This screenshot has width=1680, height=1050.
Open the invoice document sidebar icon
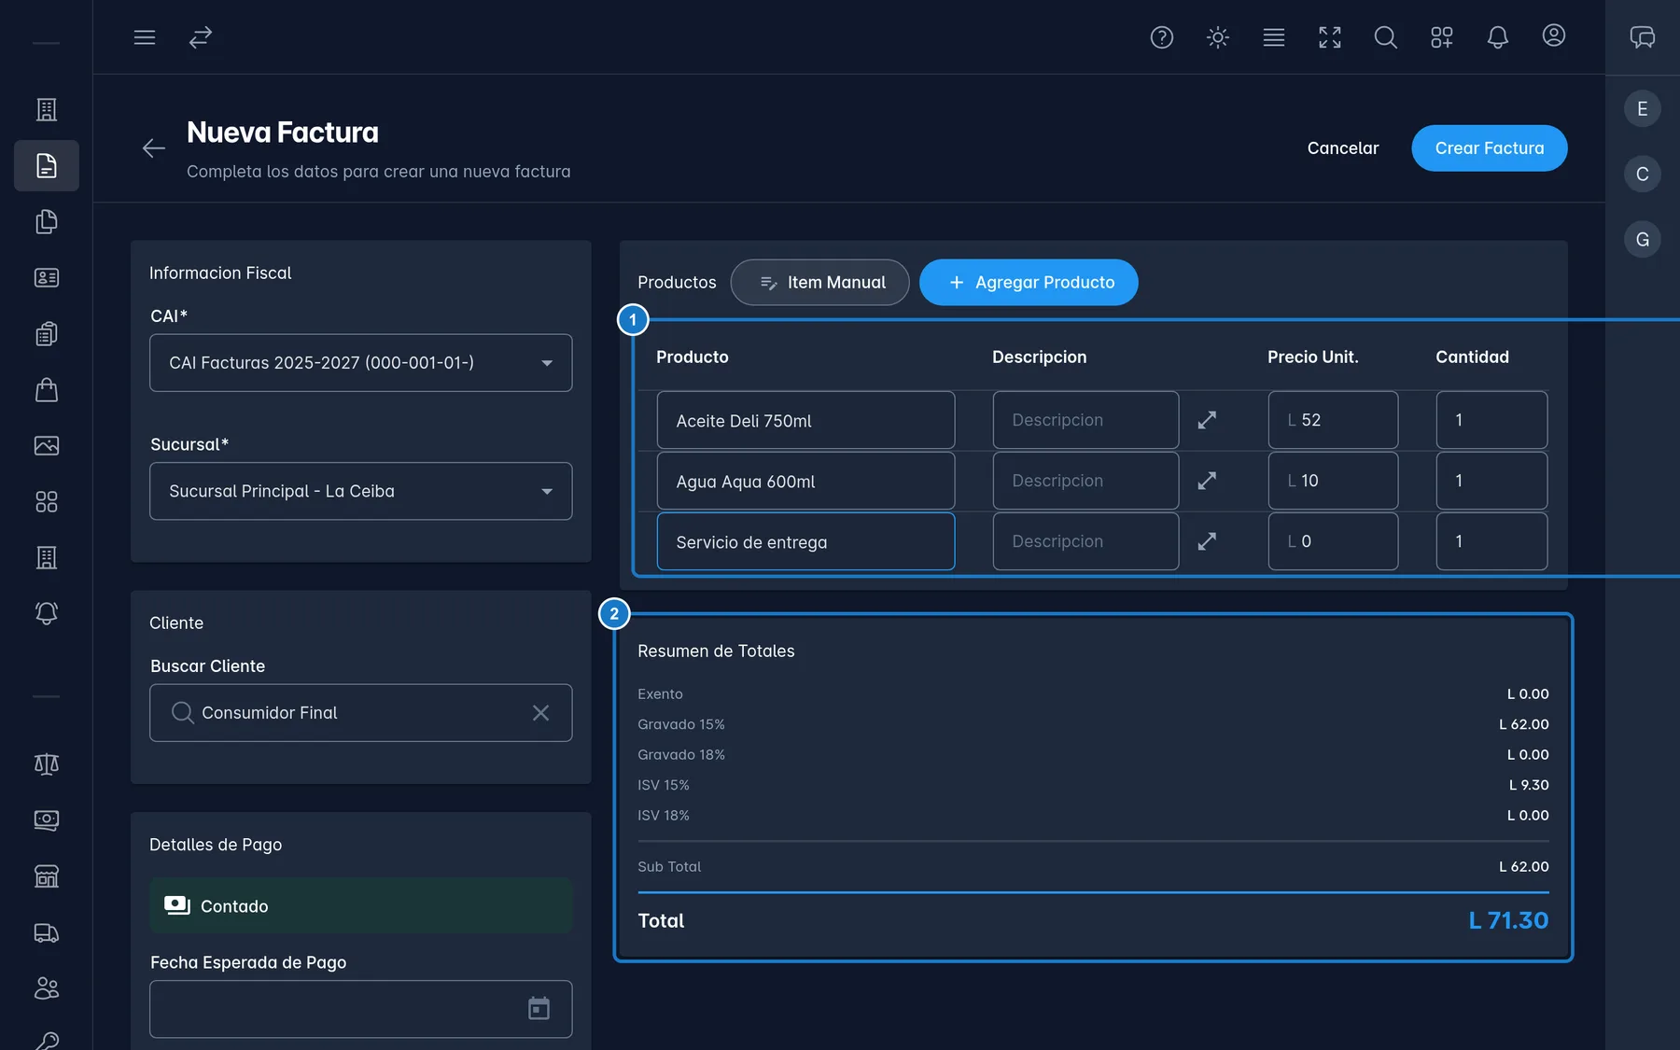(47, 166)
